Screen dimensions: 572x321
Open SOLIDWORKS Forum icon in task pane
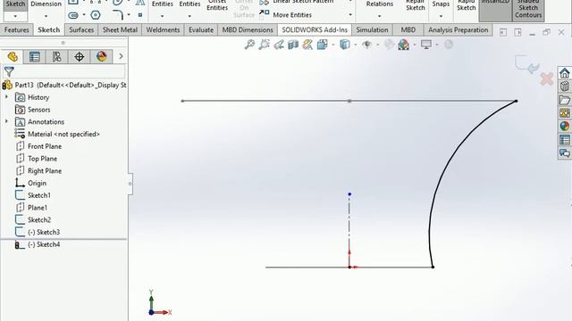point(564,152)
